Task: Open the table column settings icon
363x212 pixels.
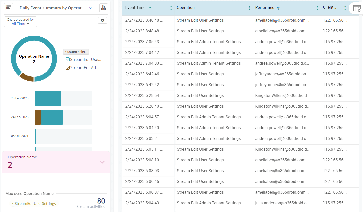Action: click(x=358, y=8)
